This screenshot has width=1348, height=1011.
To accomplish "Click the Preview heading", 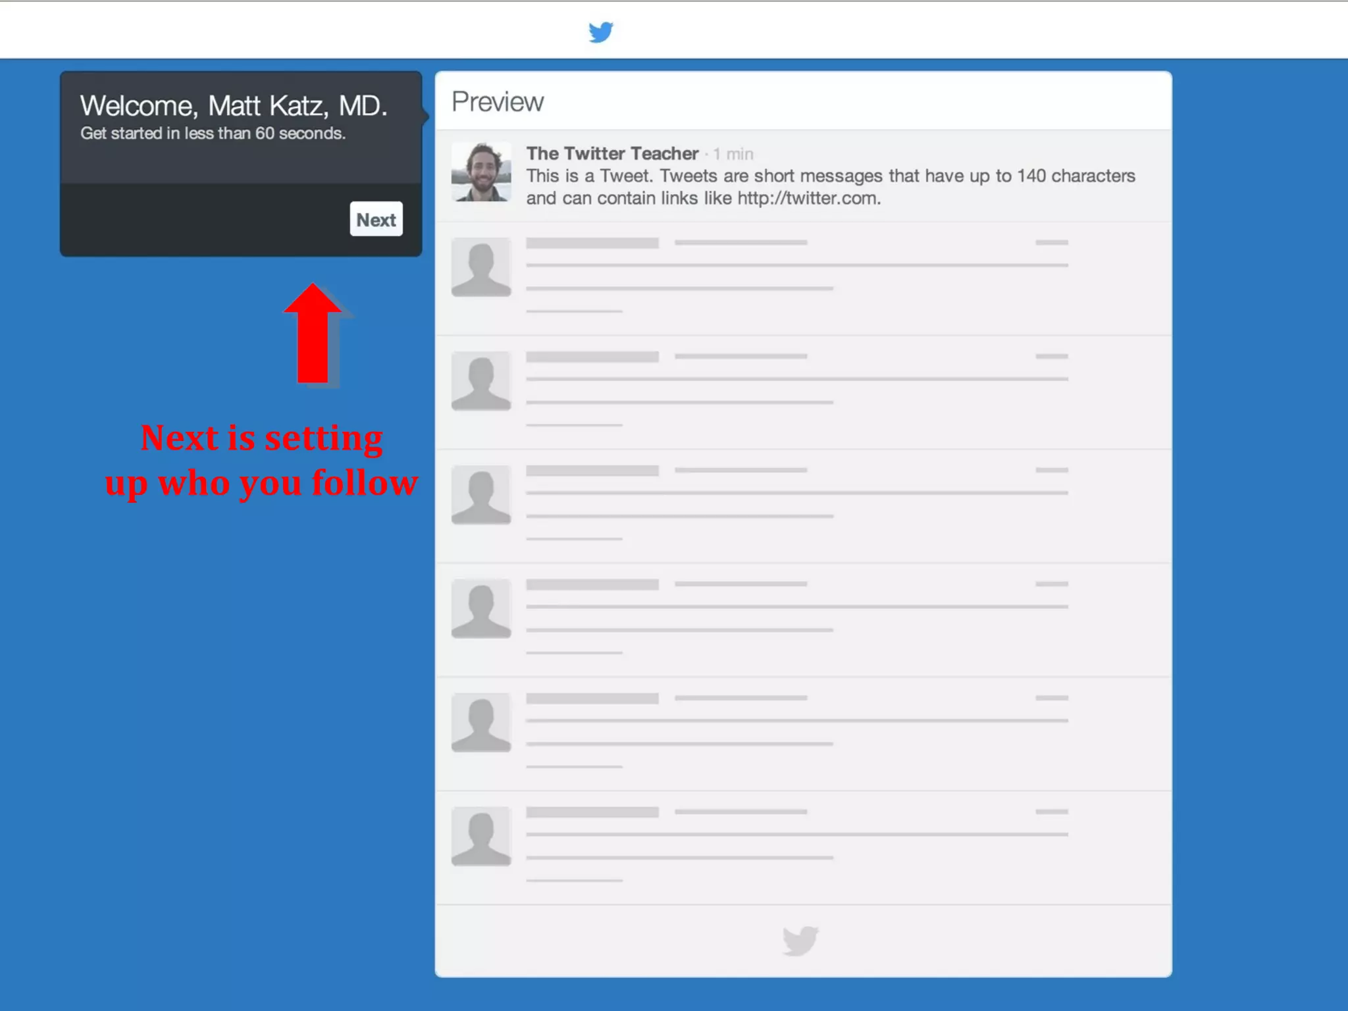I will click(x=498, y=102).
